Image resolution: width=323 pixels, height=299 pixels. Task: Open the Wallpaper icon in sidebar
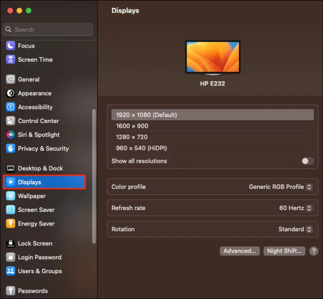[10, 196]
